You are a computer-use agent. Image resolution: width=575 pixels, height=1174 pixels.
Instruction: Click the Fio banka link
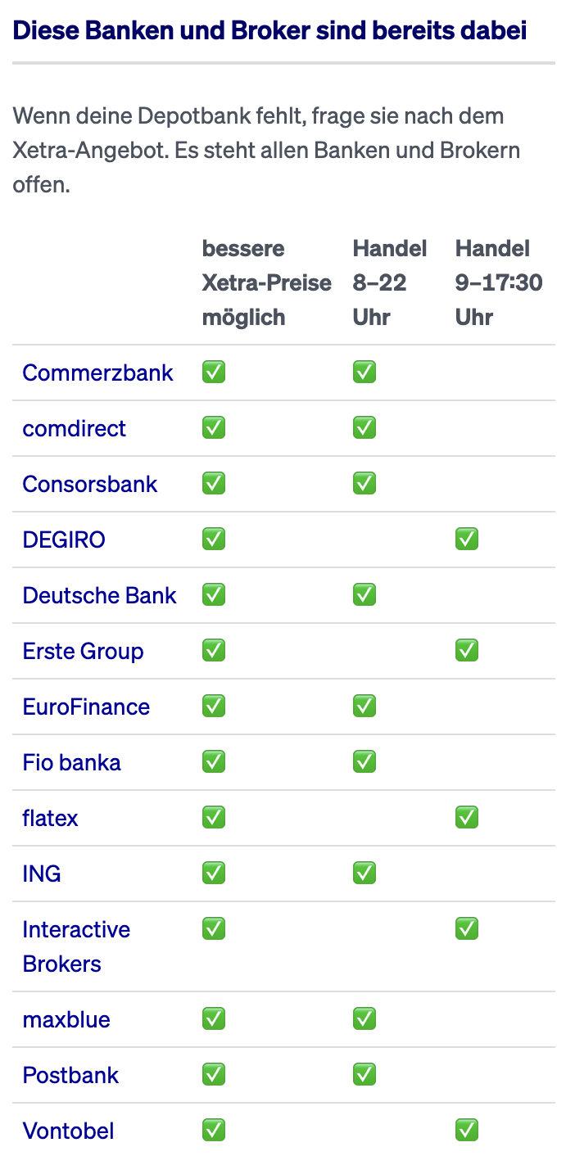point(71,762)
